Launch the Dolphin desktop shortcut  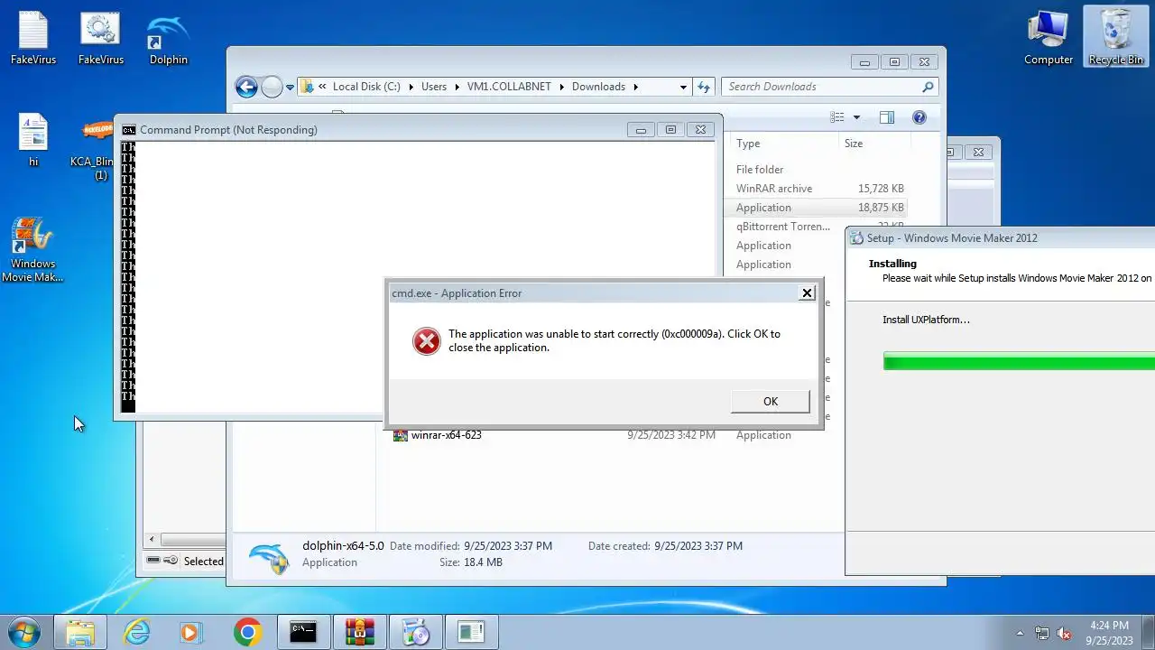tap(169, 39)
